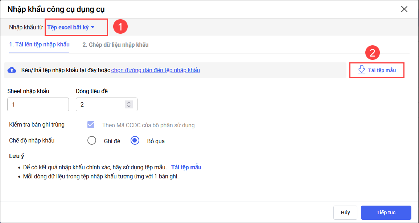This screenshot has height=223, width=419.
Task: Decrease Dòng tiêu đề with the down arrow
Action: [128, 107]
